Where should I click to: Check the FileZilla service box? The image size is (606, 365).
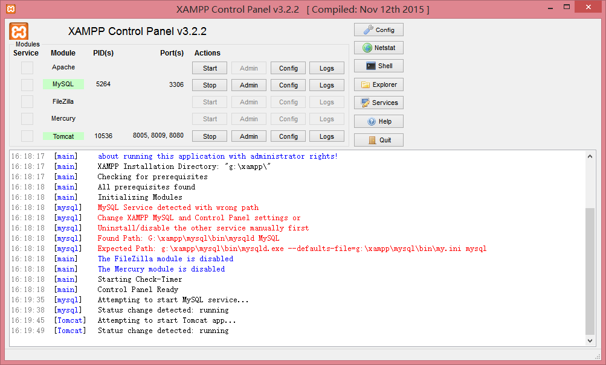pos(27,101)
